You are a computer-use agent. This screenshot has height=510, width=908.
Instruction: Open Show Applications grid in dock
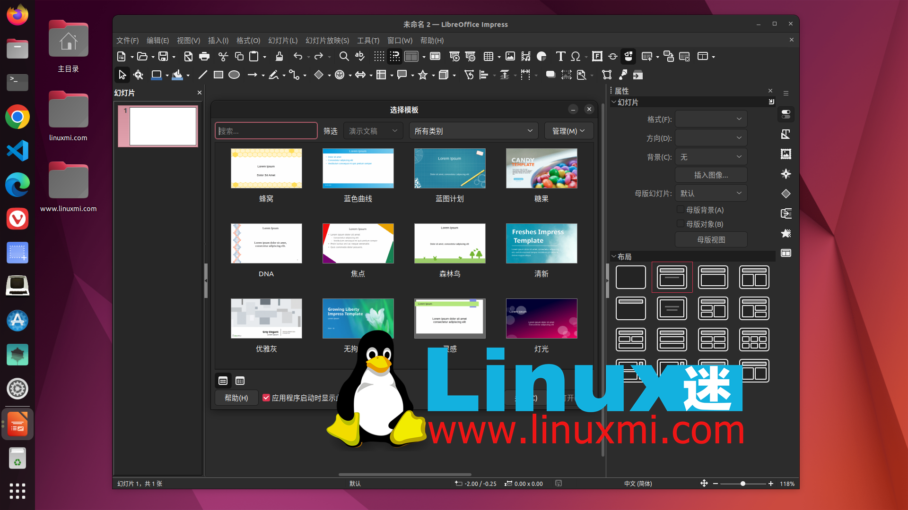[x=17, y=491]
